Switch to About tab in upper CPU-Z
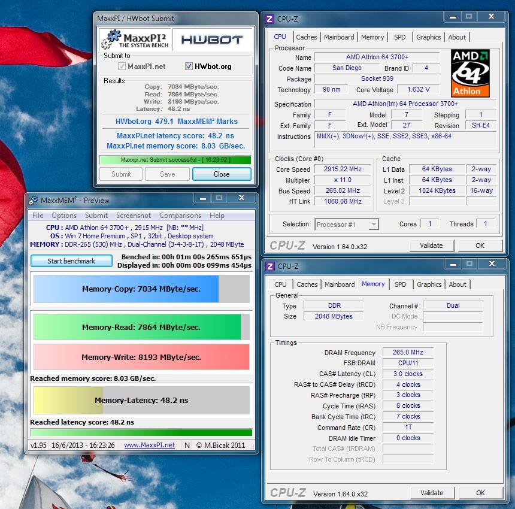Viewport: 515px width, 509px height. pyautogui.click(x=457, y=37)
